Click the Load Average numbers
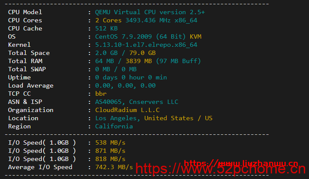Viewport: 309px width, 179px height. (x=125, y=86)
